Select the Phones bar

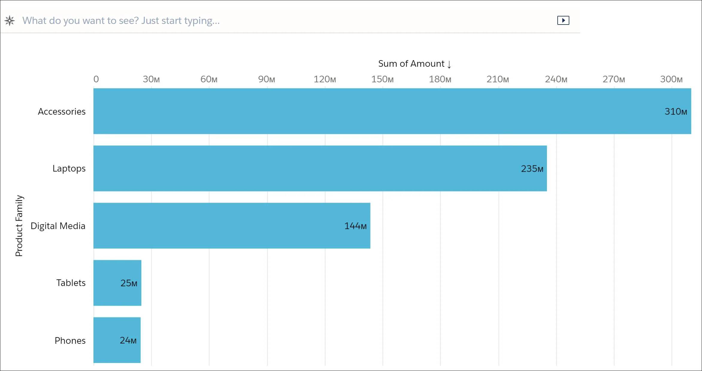(117, 340)
